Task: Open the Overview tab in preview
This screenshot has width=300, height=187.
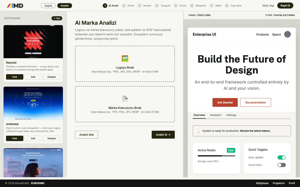Action: pos(199,115)
